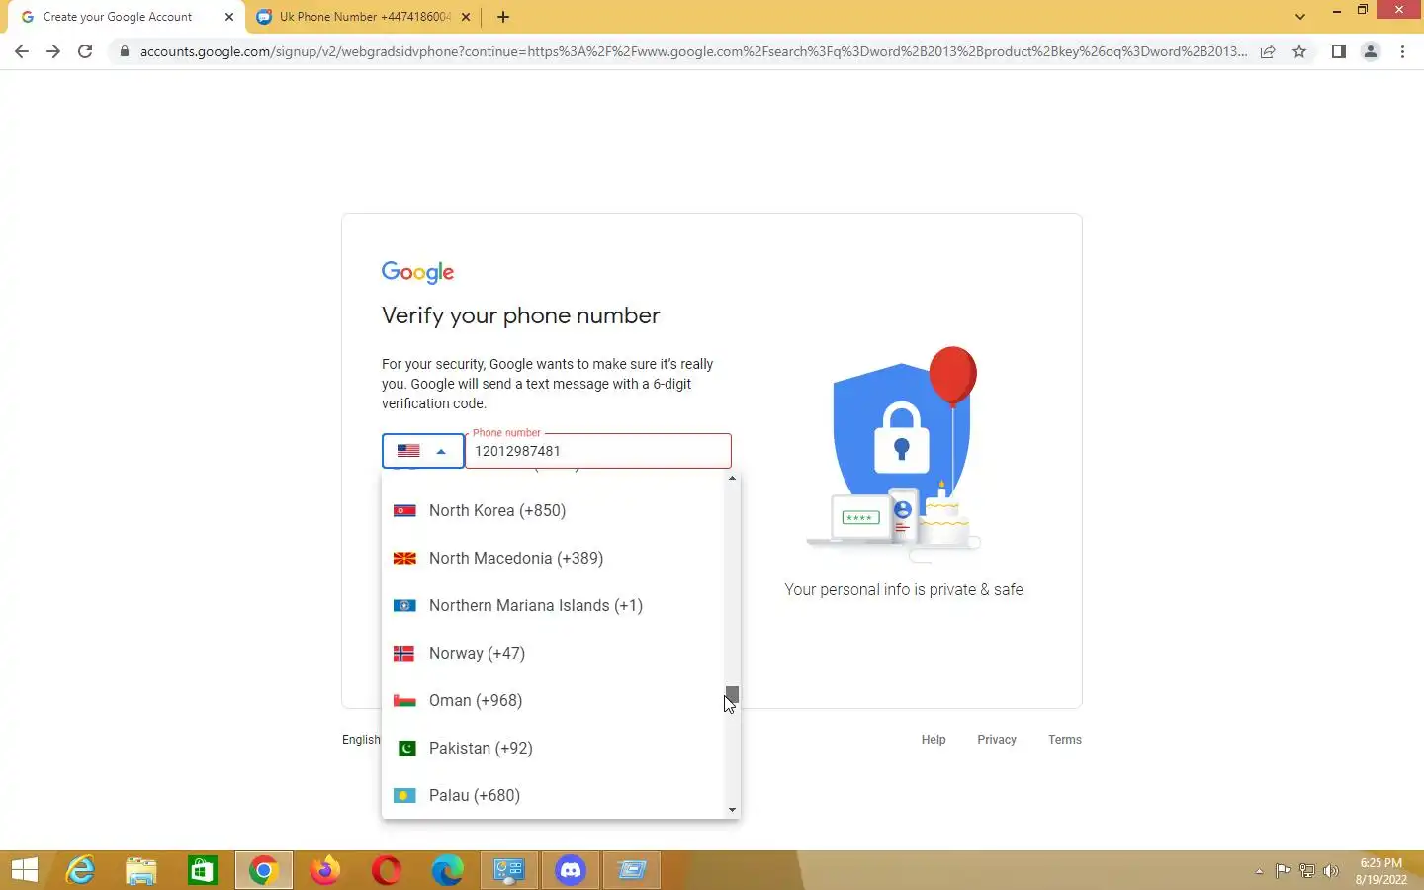
Task: Open Action Center flag icon
Action: click(x=1284, y=871)
